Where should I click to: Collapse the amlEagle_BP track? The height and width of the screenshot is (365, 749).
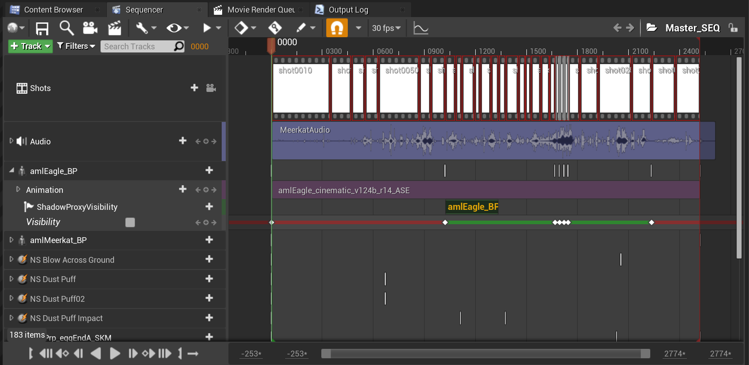tap(12, 171)
